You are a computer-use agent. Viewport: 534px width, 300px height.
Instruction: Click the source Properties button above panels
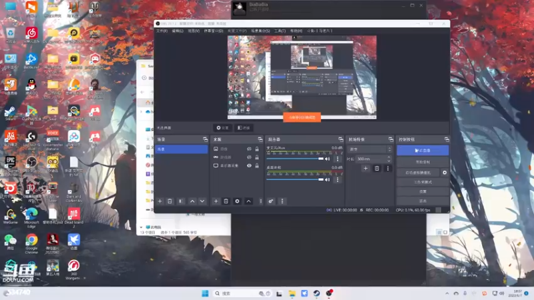tap(222, 128)
